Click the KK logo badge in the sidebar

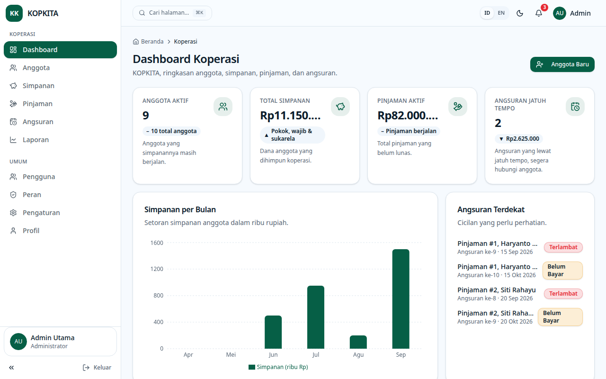14,13
